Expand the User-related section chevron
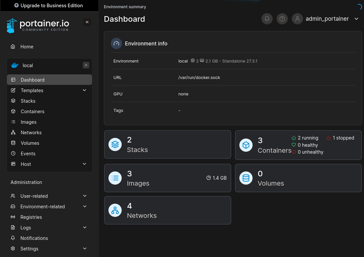 point(85,196)
